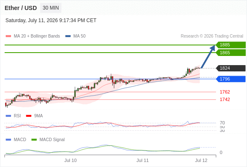Click the 'MACD' legend label

pyautogui.click(x=20, y=140)
